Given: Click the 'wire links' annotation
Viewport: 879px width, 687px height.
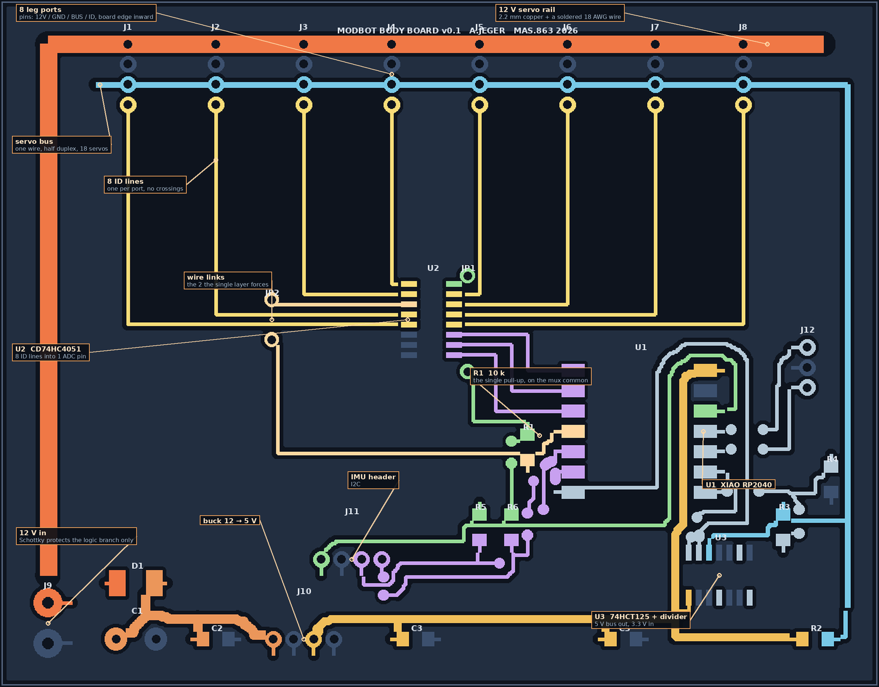Looking at the screenshot, I should click(x=228, y=281).
